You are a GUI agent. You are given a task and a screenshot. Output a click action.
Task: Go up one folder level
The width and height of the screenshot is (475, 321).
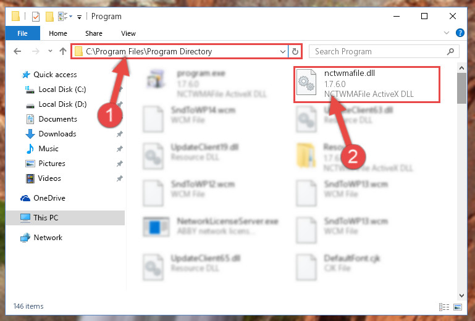click(63, 51)
